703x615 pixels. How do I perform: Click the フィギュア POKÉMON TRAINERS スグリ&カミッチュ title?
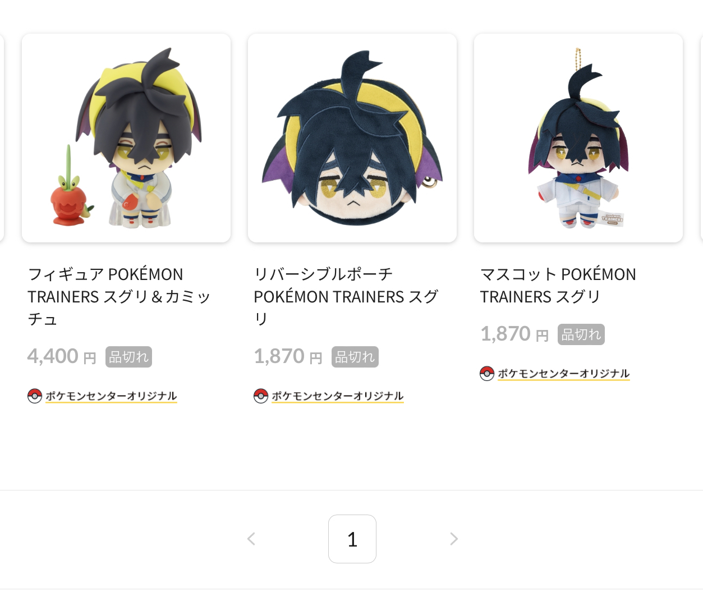click(x=119, y=296)
